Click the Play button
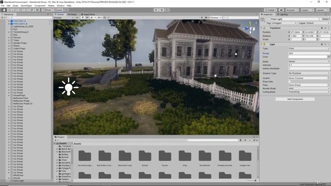The image size is (331, 186). 156,10
